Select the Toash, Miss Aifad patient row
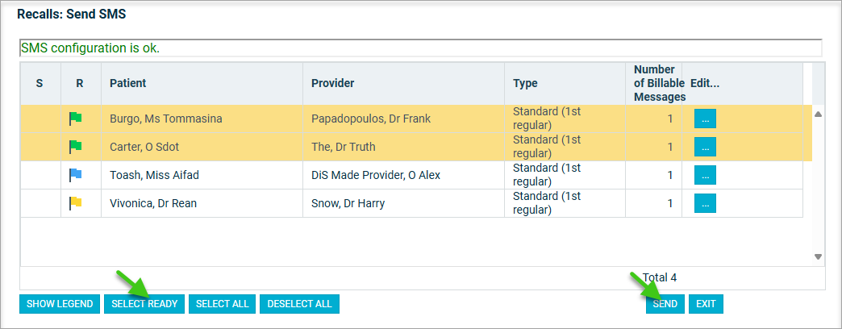The width and height of the screenshot is (842, 329). pyautogui.click(x=412, y=175)
